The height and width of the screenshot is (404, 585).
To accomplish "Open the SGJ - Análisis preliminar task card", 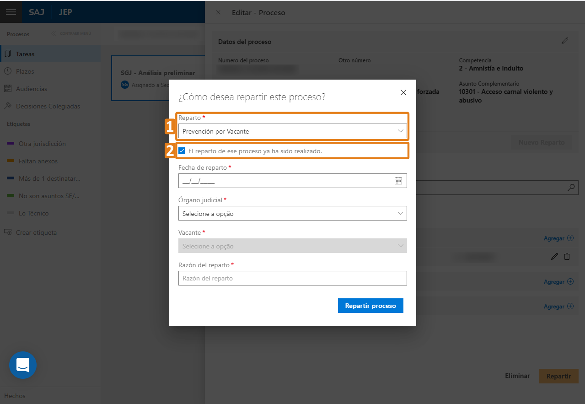I will 158,78.
